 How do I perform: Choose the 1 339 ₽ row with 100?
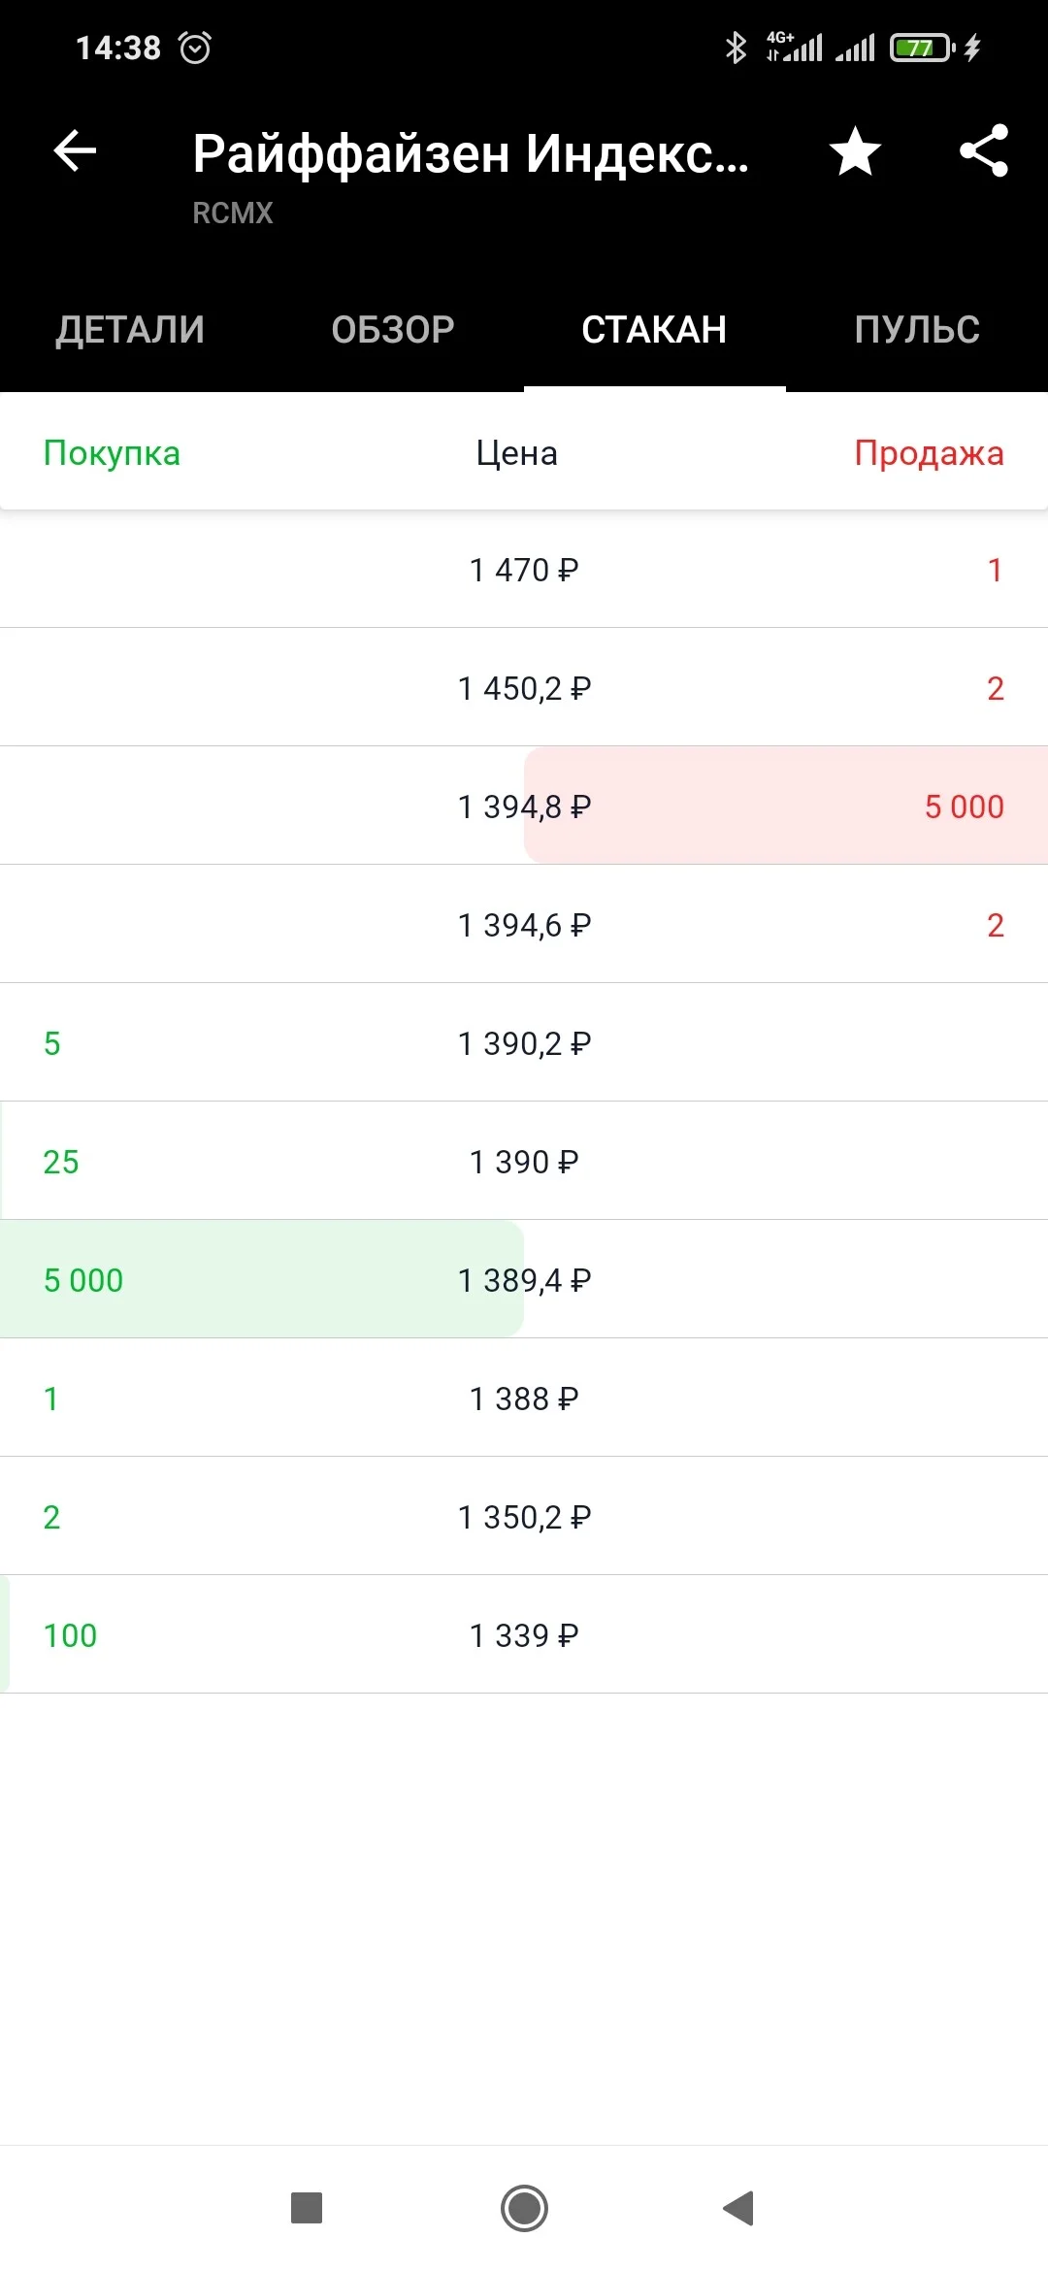pos(524,1634)
